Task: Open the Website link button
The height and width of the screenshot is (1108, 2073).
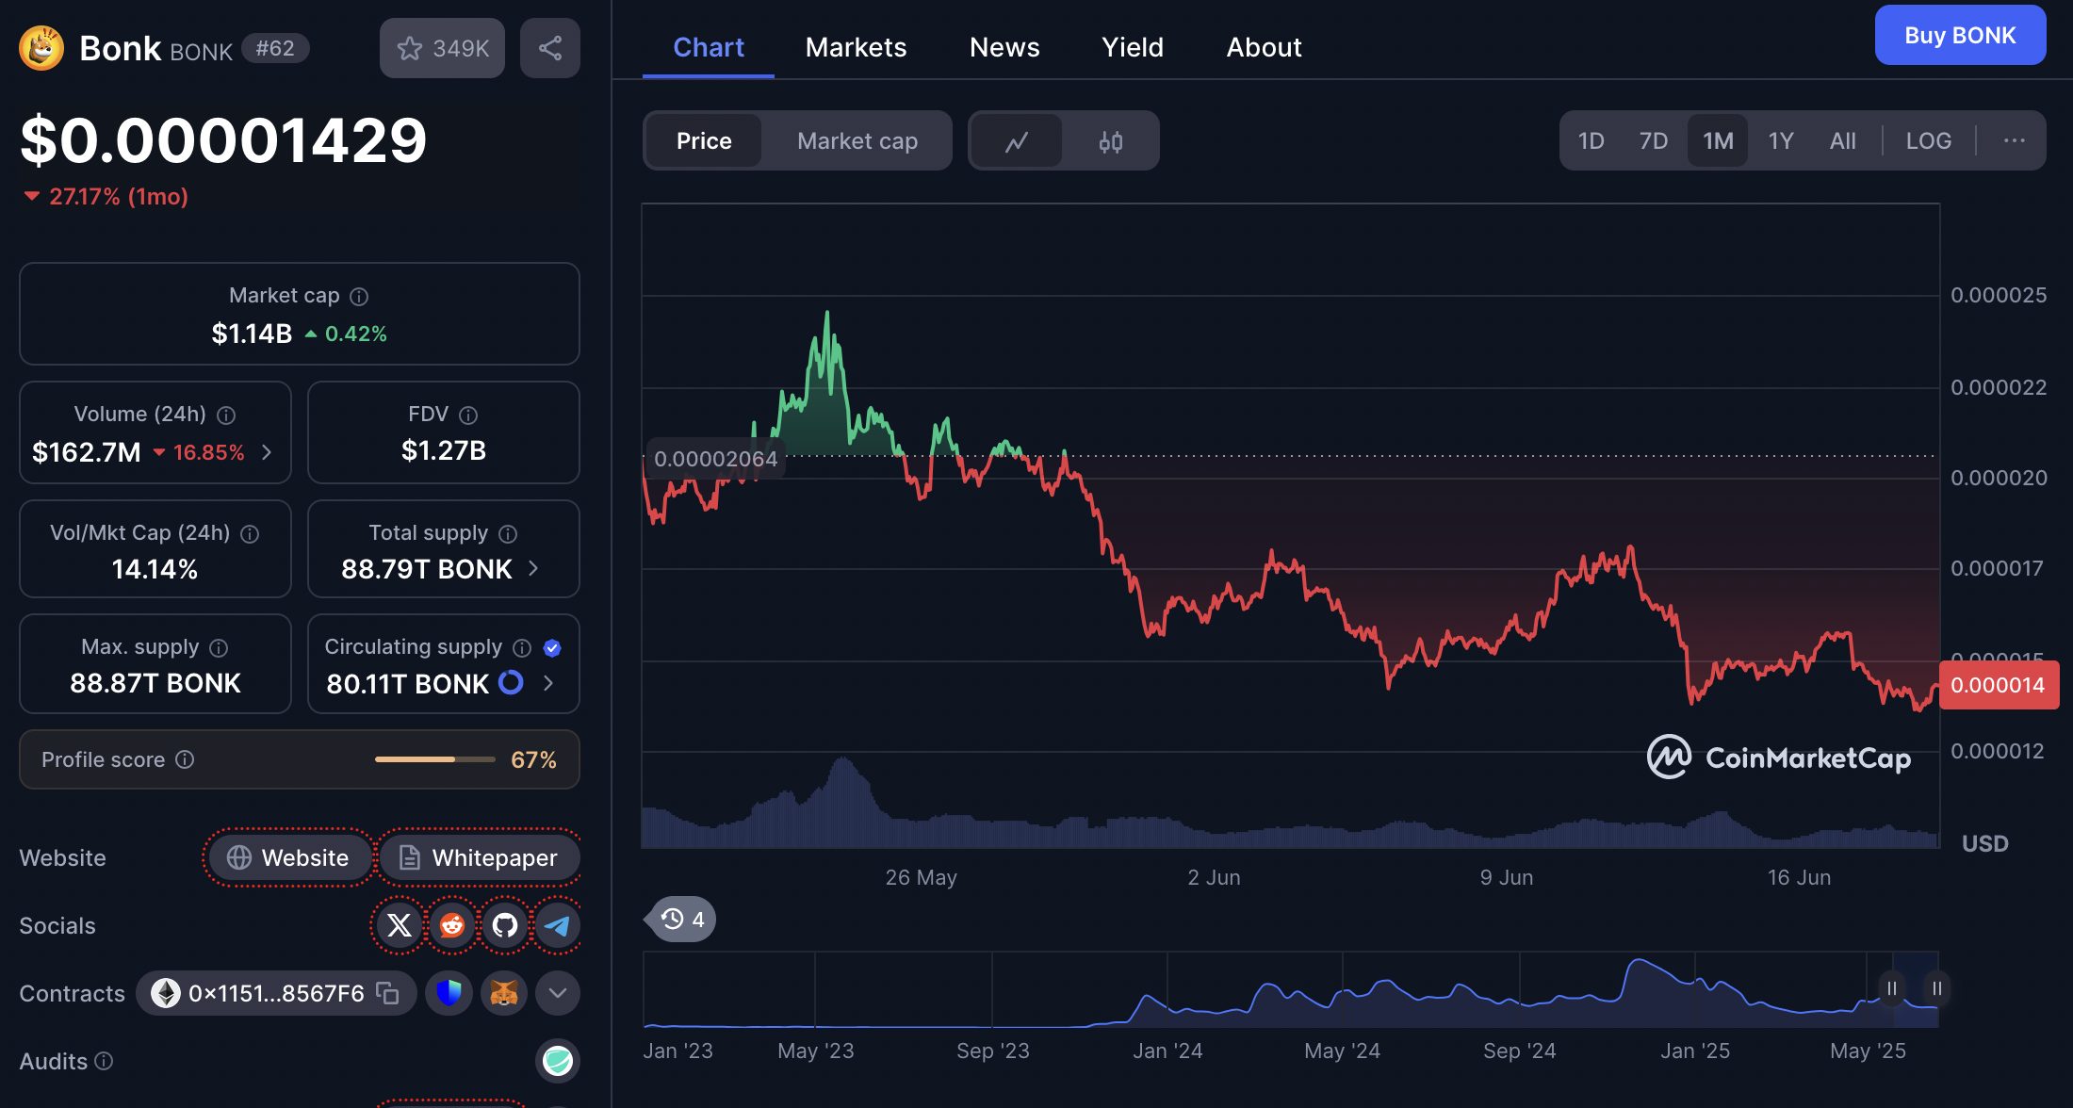Action: pyautogui.click(x=288, y=857)
